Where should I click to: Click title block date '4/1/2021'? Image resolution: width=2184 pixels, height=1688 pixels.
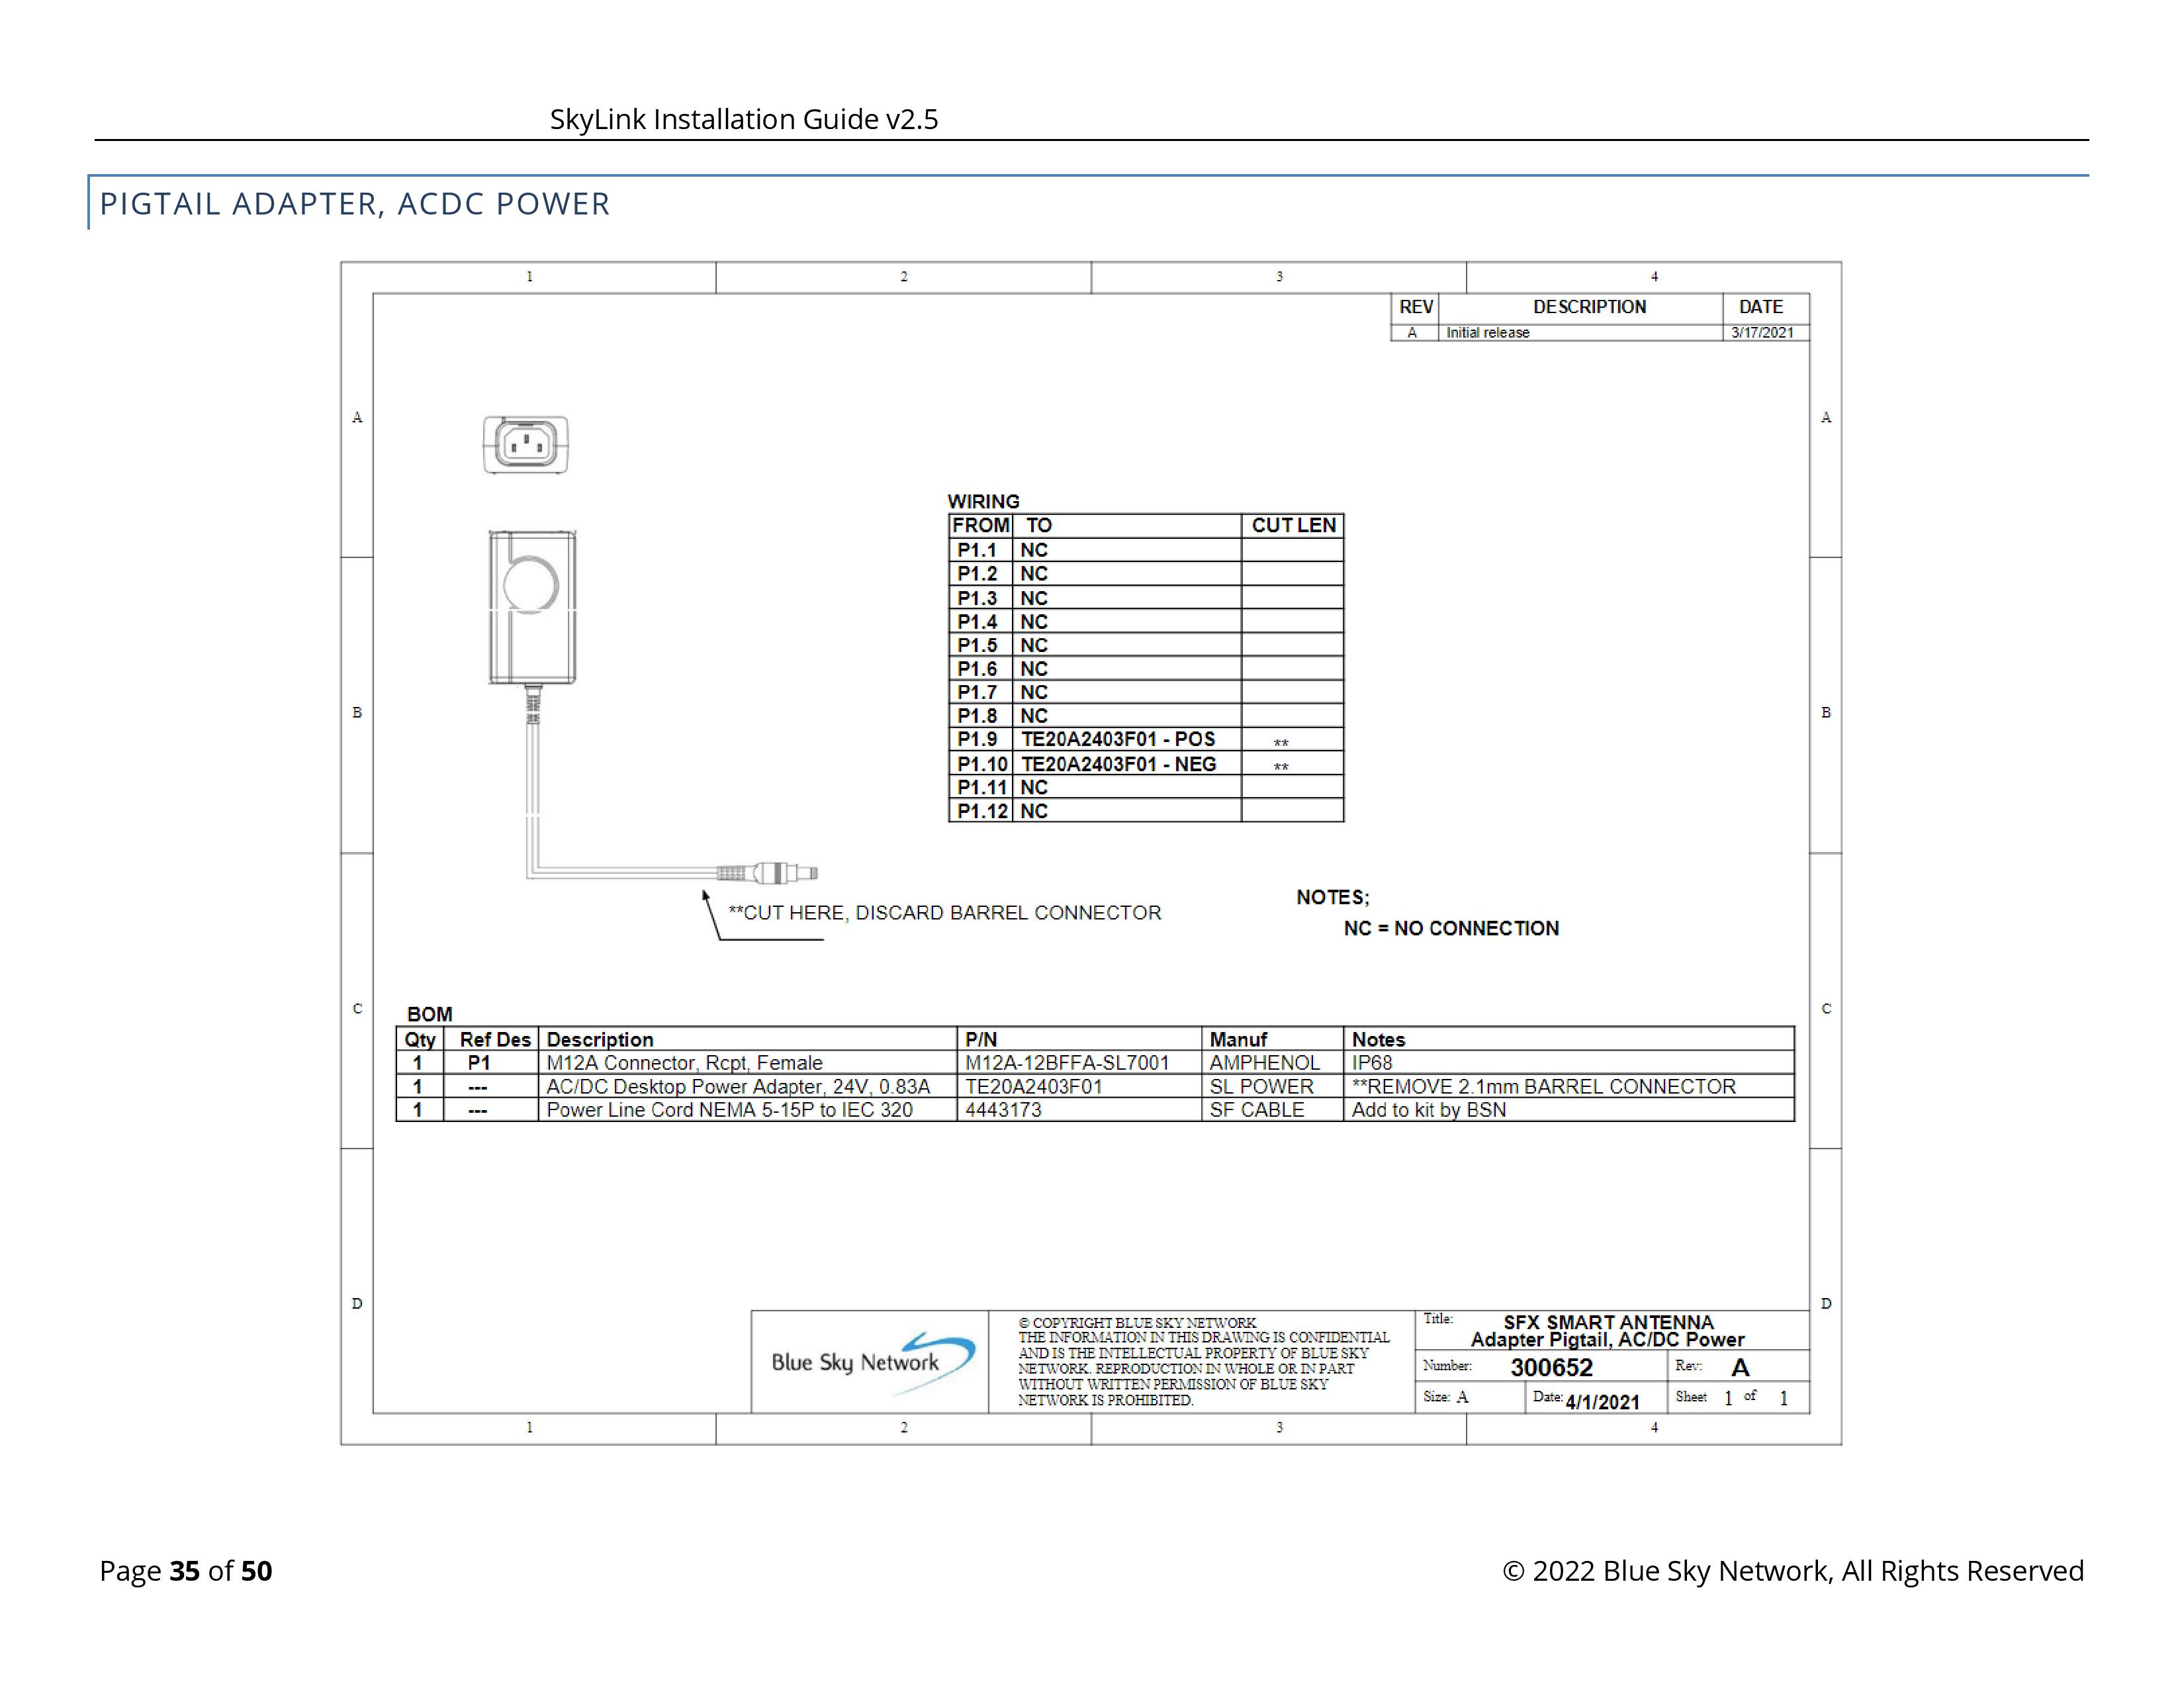click(1602, 1402)
